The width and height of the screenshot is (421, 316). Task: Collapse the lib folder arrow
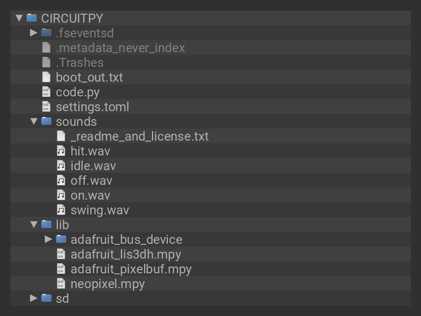(34, 224)
